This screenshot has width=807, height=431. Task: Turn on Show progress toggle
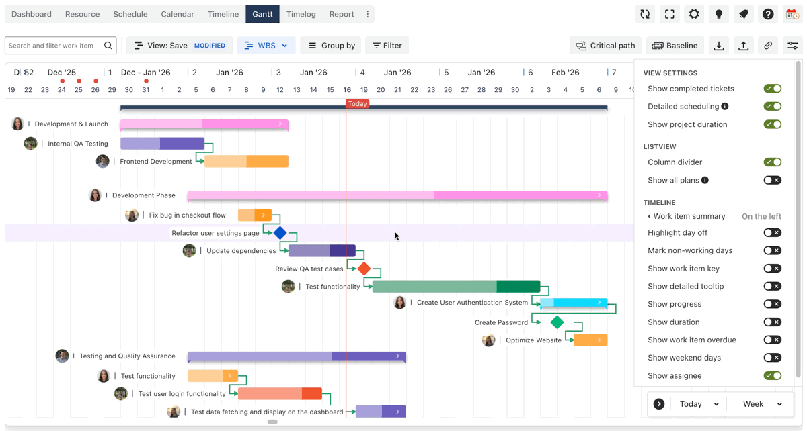click(x=772, y=304)
